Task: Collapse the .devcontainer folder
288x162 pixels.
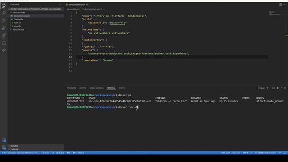Action: coord(36,13)
